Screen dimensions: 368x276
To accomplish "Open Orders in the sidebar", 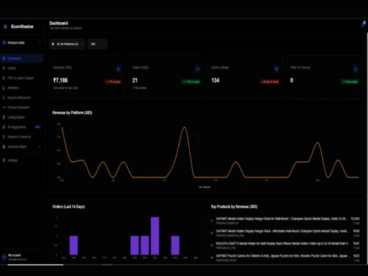I will 21,68.
